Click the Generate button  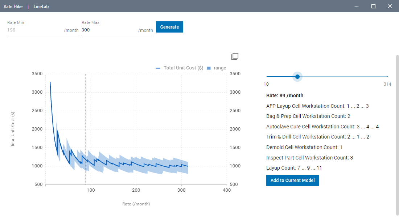pyautogui.click(x=169, y=27)
